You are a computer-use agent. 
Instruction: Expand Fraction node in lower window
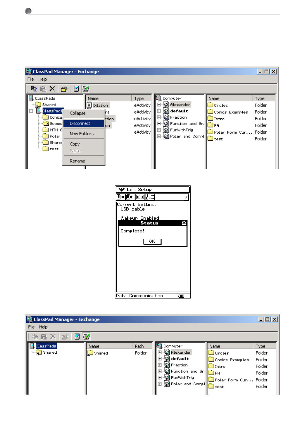click(160, 365)
